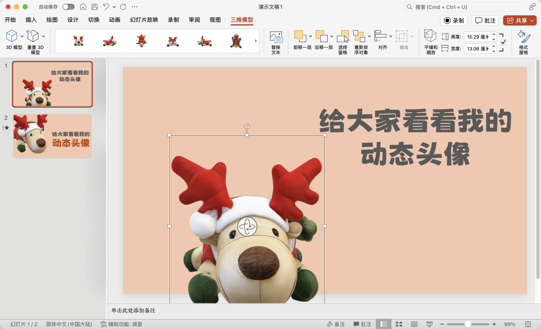Image resolution: width=541 pixels, height=329 pixels.
Task: Switch to the 动画 tab
Action: coord(115,20)
